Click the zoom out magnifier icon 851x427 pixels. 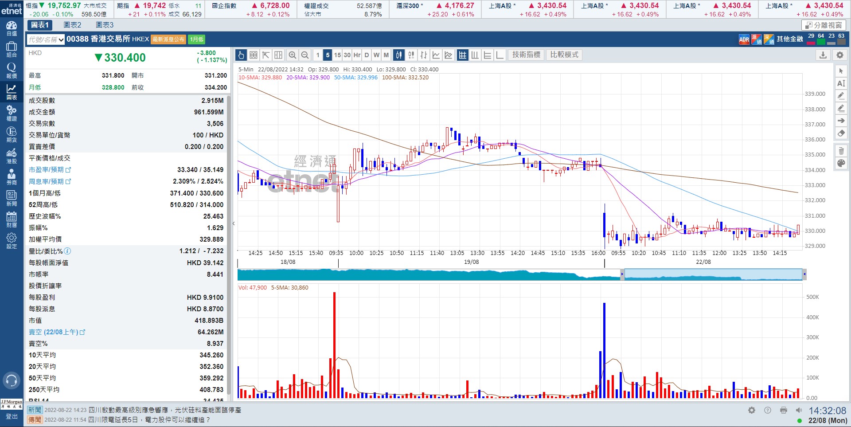coord(305,55)
